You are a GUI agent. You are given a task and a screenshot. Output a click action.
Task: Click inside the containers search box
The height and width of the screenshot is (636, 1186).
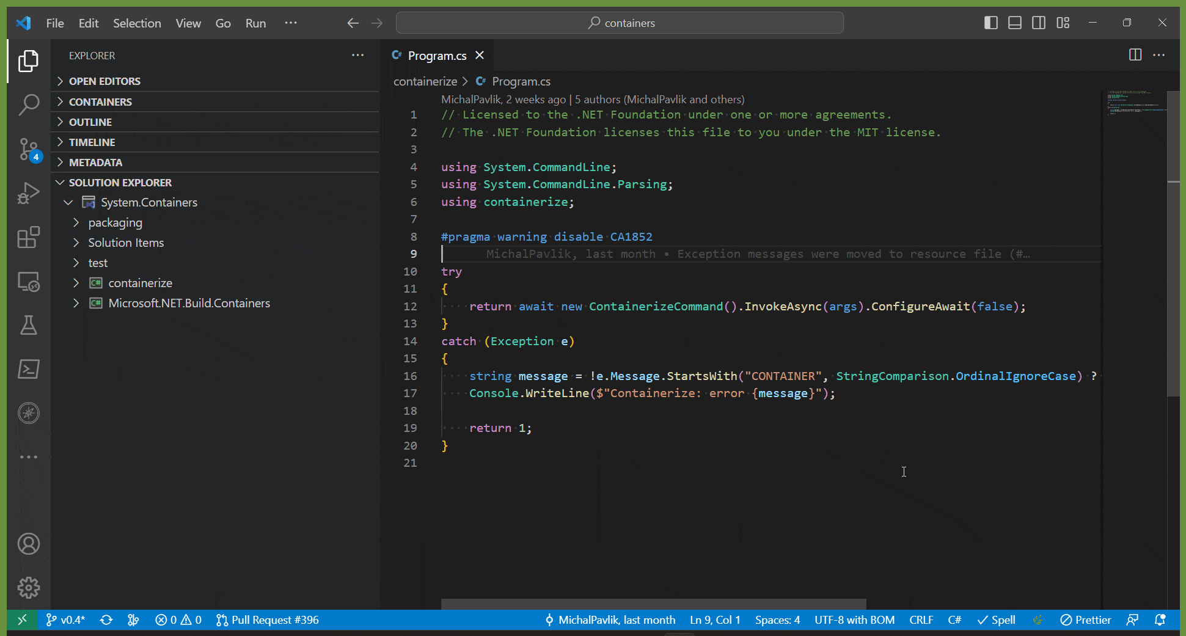(x=620, y=23)
